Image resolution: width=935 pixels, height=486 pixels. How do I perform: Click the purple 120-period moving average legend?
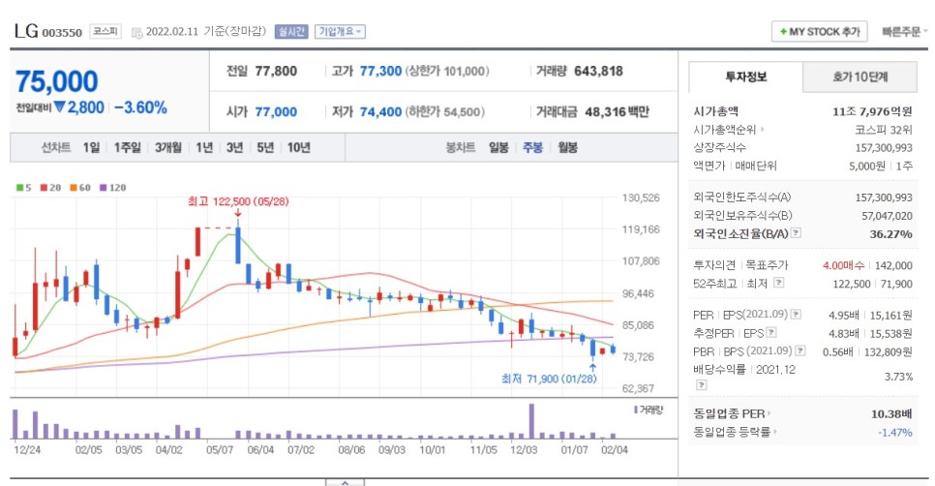coord(112,187)
